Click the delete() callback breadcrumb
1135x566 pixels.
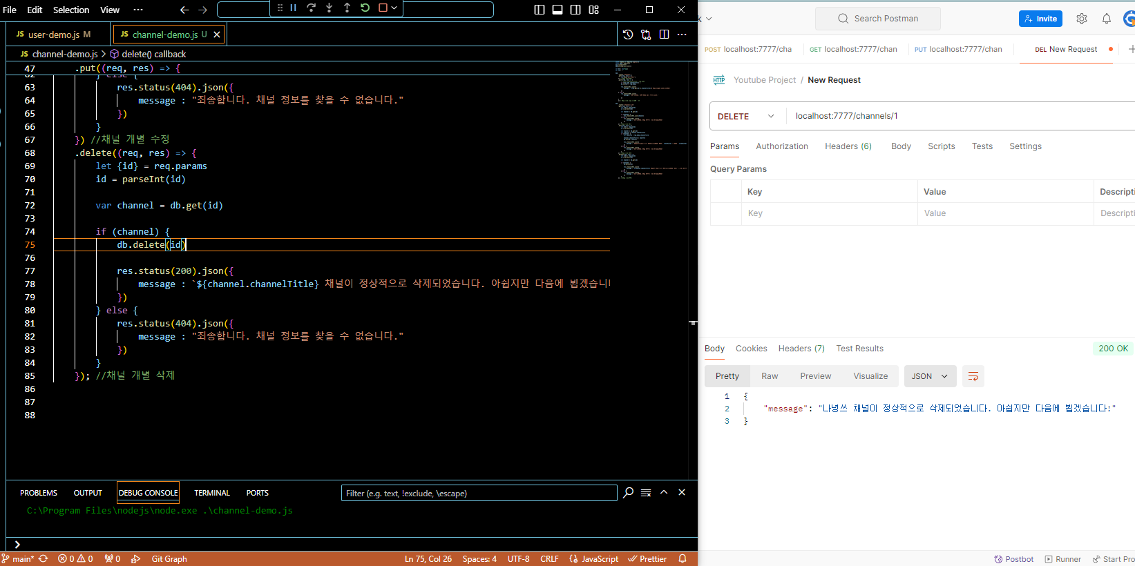coord(153,54)
